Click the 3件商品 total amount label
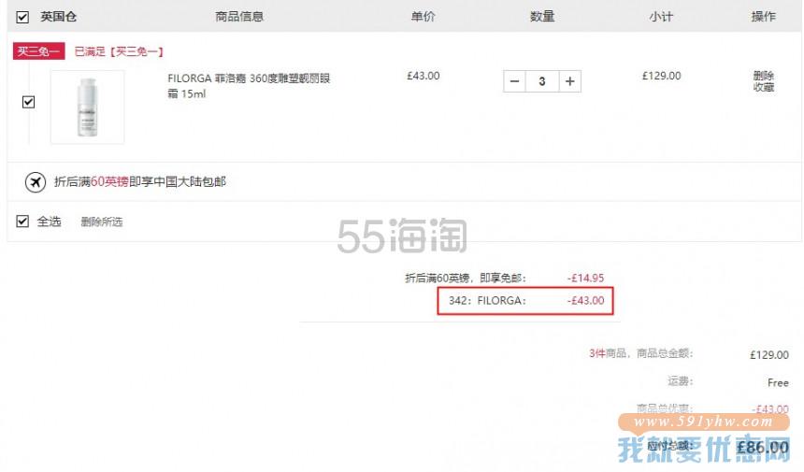The height and width of the screenshot is (472, 804). pos(641,353)
